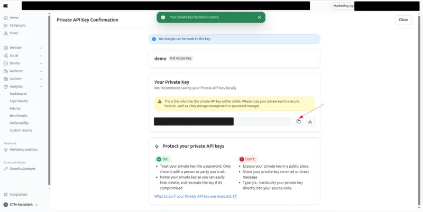Click the 'demo' key name text
The image size is (423, 212).
(160, 59)
